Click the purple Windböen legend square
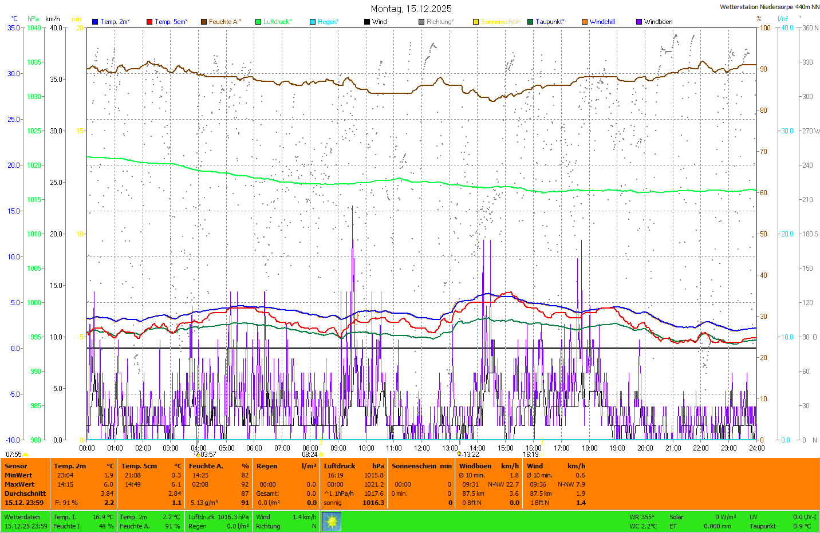 pos(639,22)
